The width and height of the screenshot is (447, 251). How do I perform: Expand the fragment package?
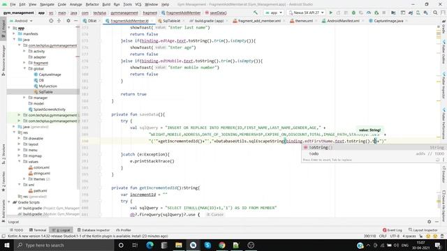tap(24, 63)
